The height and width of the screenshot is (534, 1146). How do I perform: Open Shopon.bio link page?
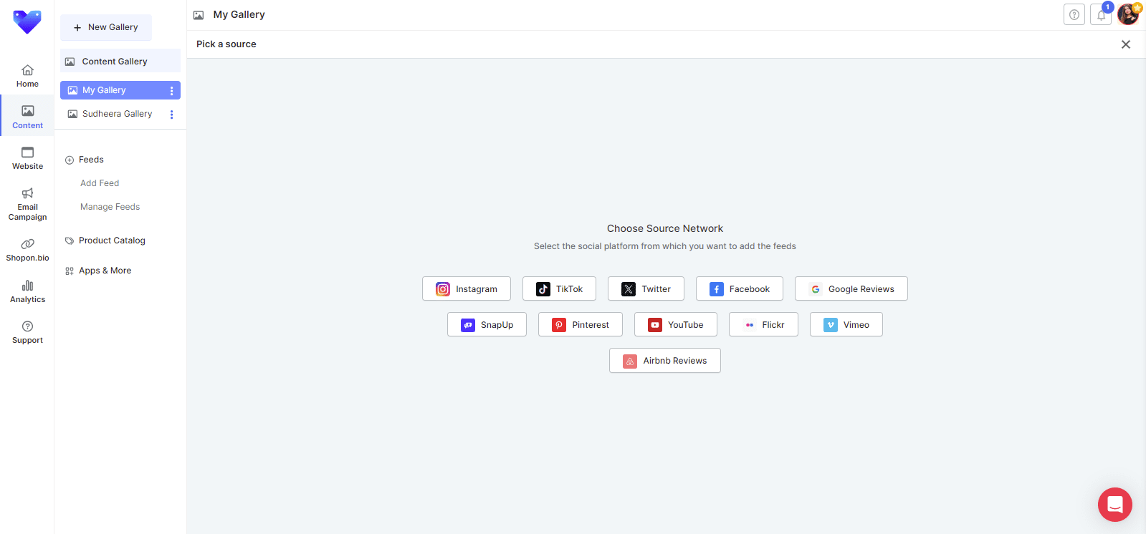coord(27,250)
